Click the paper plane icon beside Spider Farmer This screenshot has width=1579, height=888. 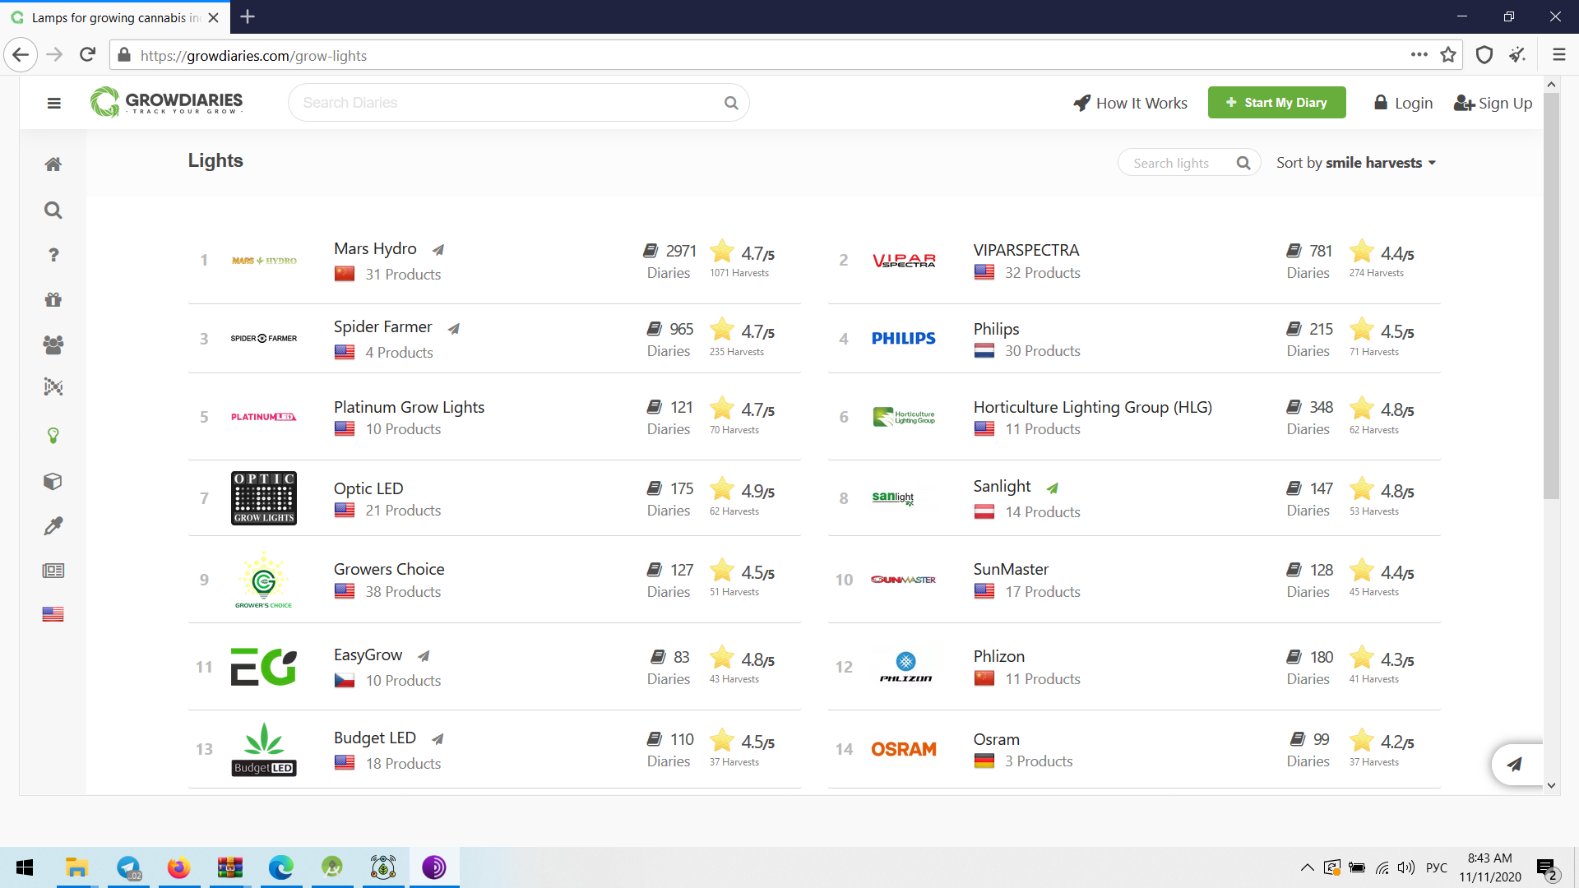coord(453,329)
